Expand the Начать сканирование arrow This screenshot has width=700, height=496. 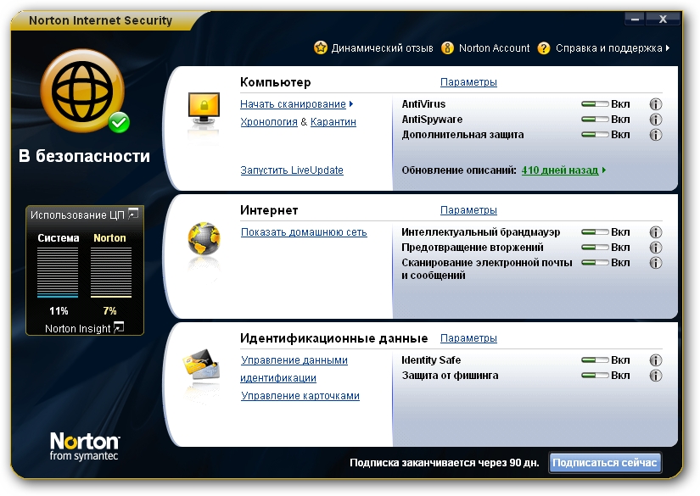coord(351,104)
